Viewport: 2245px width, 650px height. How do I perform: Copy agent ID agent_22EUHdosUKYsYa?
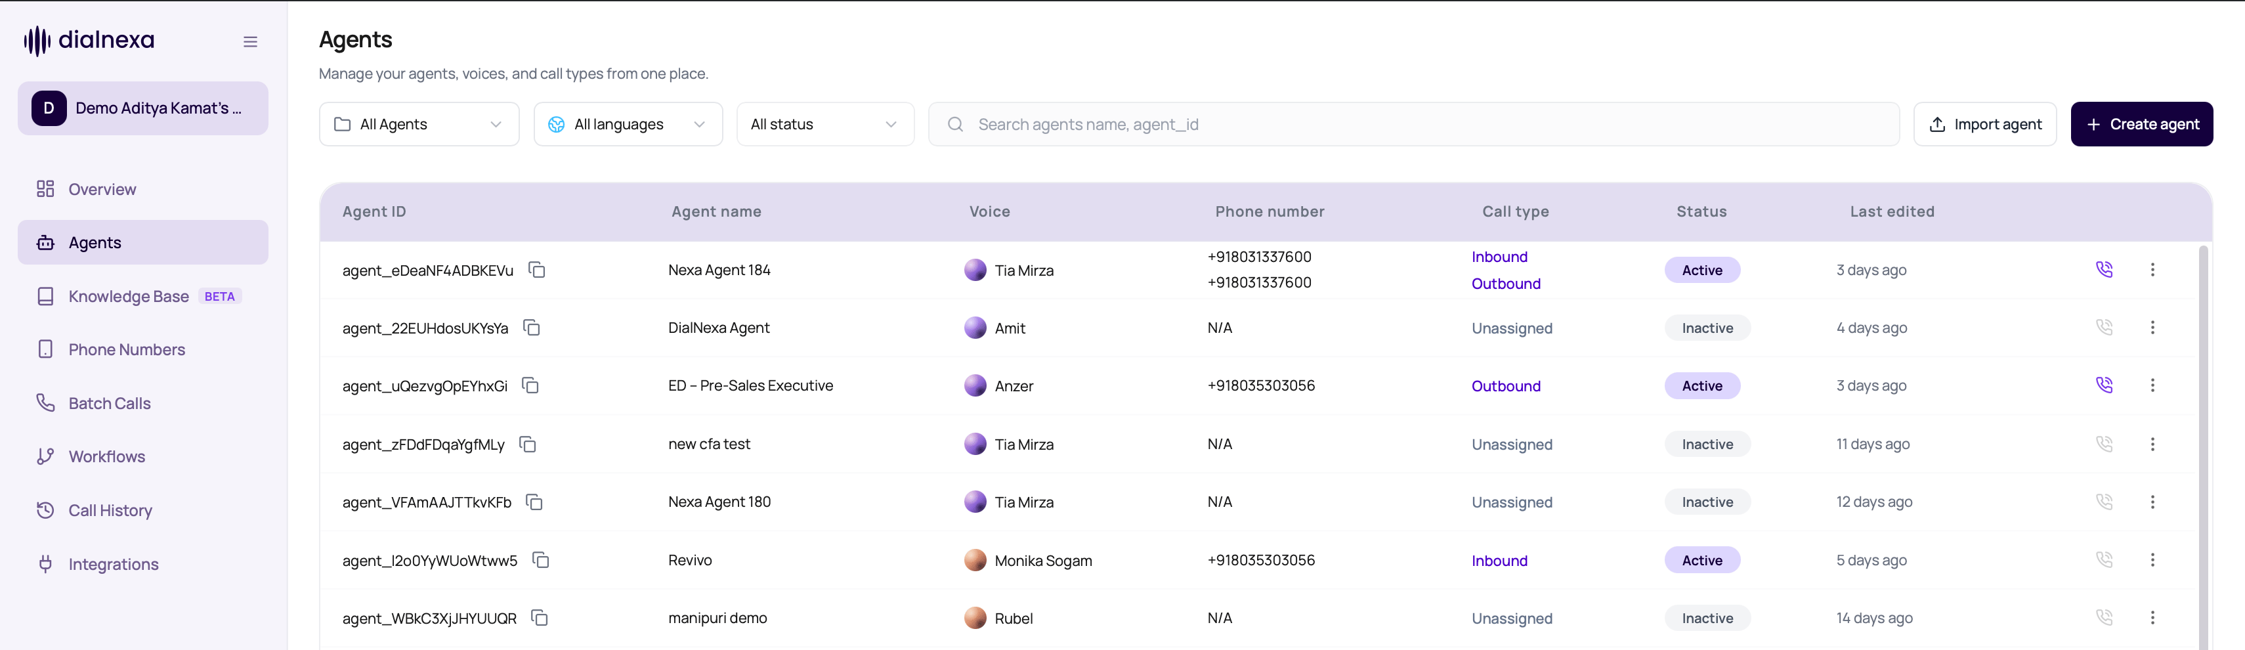click(x=532, y=328)
